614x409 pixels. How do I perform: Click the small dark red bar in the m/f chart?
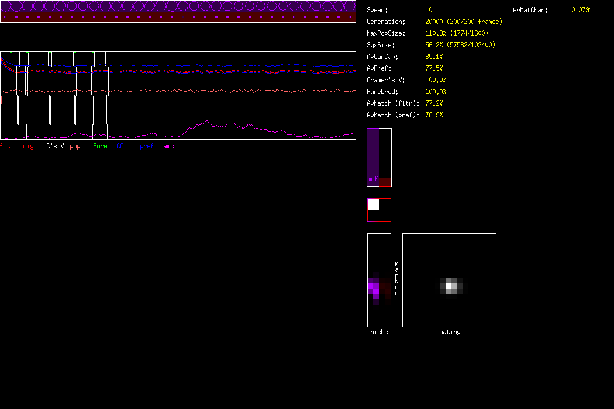[x=384, y=182]
